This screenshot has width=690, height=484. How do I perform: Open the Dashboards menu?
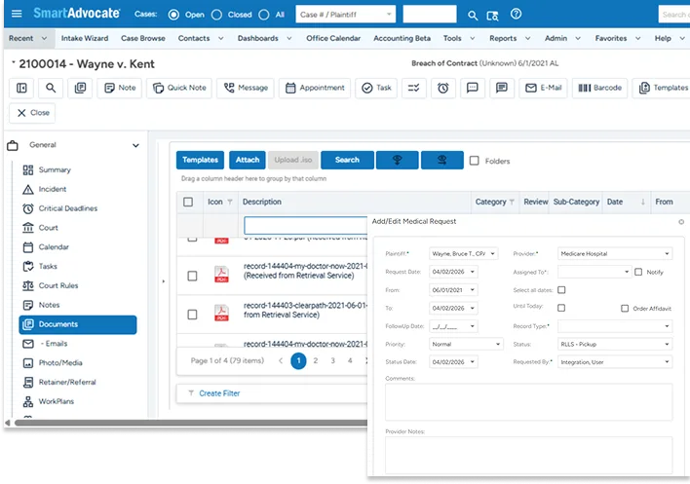(x=264, y=38)
